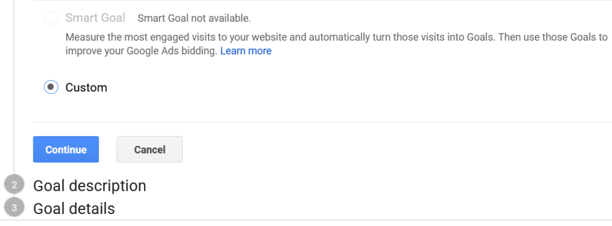Click the Smart Goal description paragraph
The height and width of the screenshot is (226, 612).
coord(336,44)
